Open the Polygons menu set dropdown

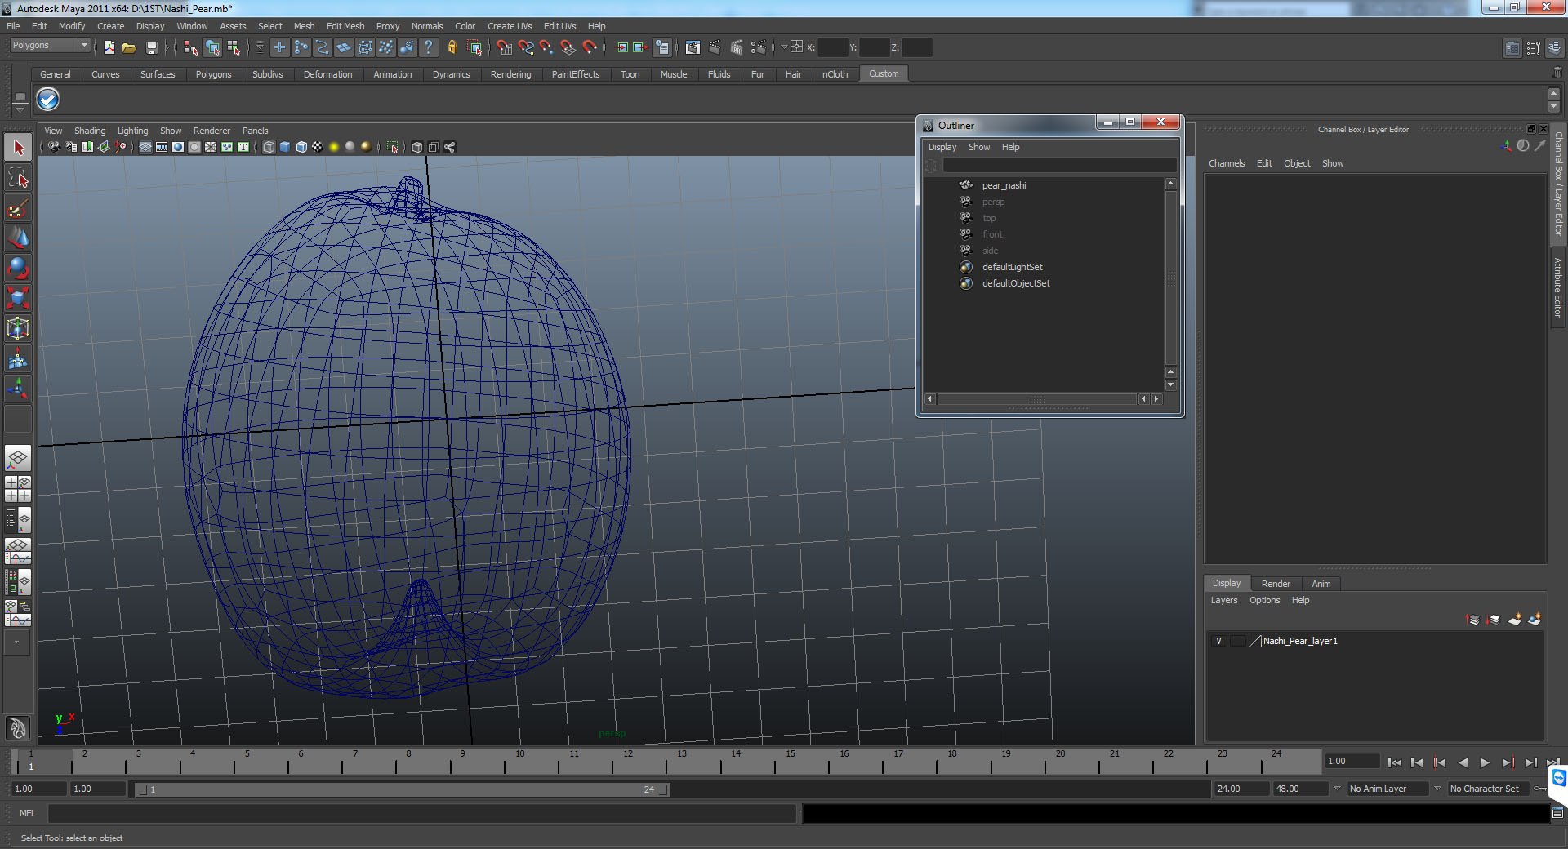(50, 46)
